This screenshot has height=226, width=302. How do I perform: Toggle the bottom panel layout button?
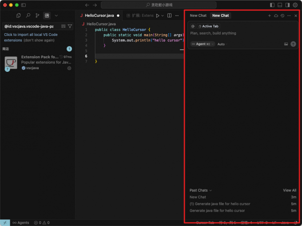(x=280, y=5)
